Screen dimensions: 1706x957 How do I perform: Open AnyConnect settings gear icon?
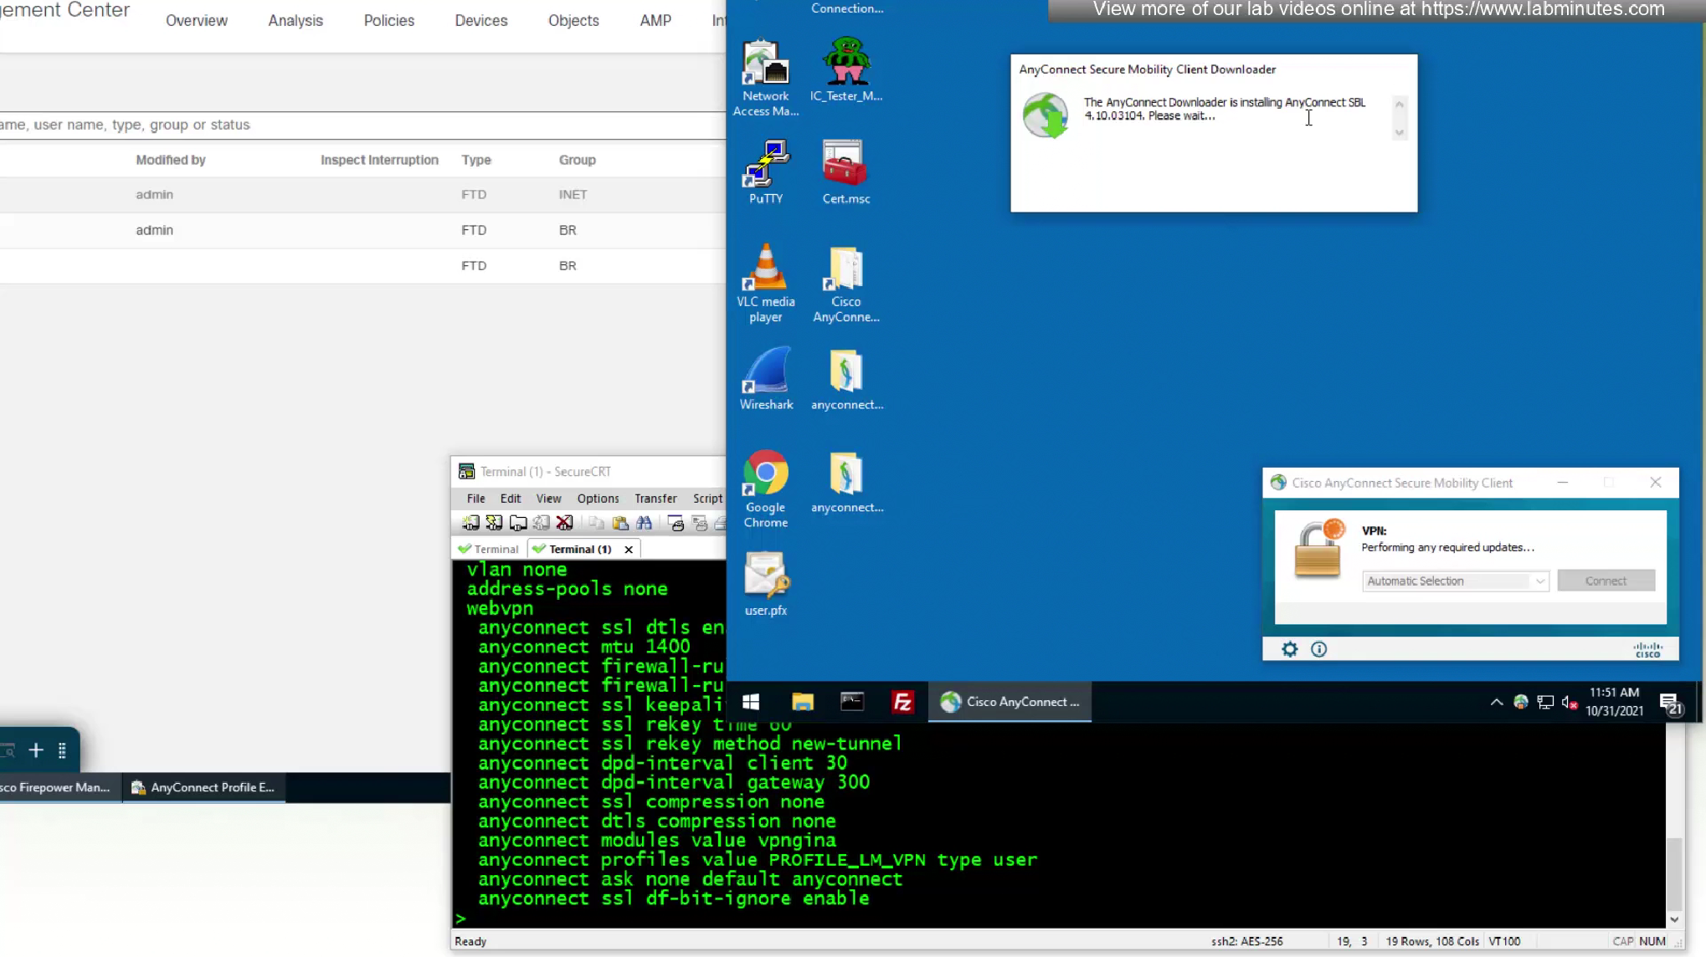[1290, 649]
